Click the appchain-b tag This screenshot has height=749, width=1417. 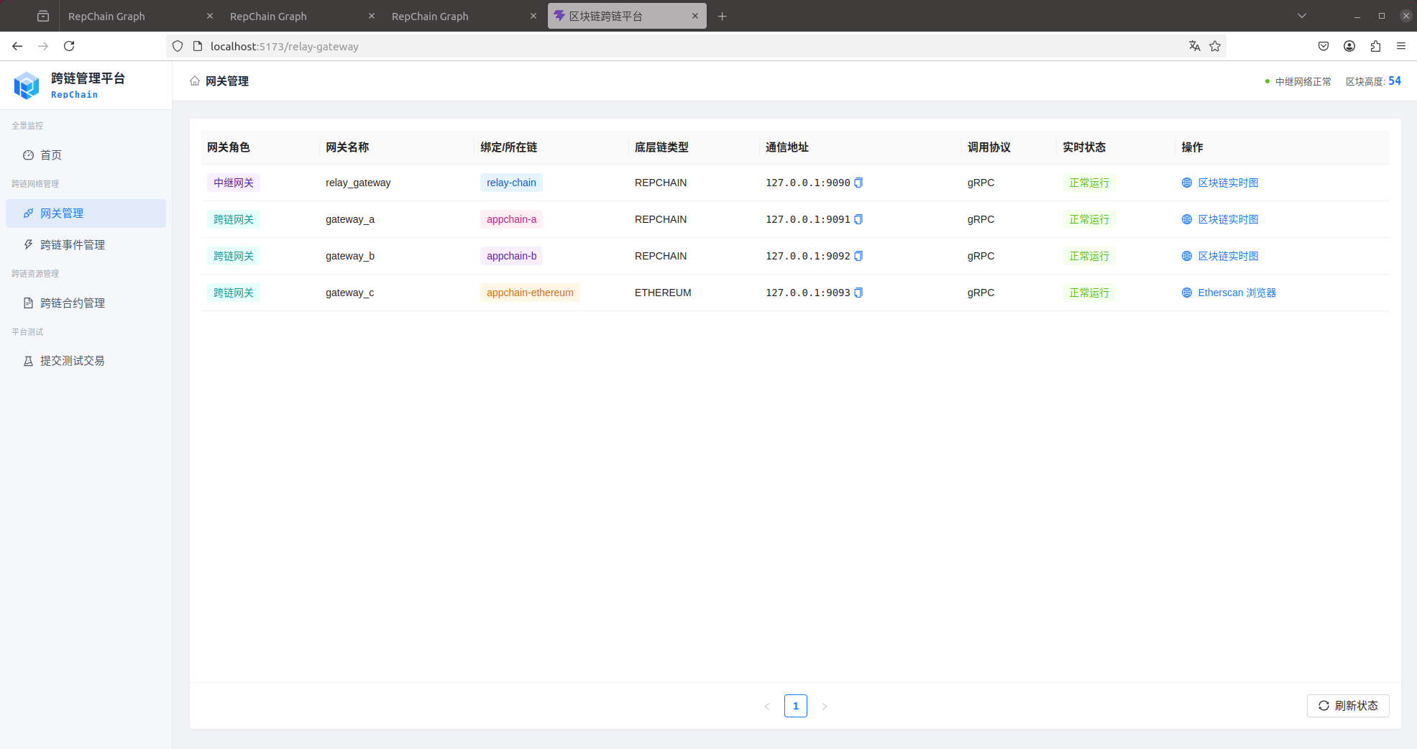pyautogui.click(x=511, y=256)
